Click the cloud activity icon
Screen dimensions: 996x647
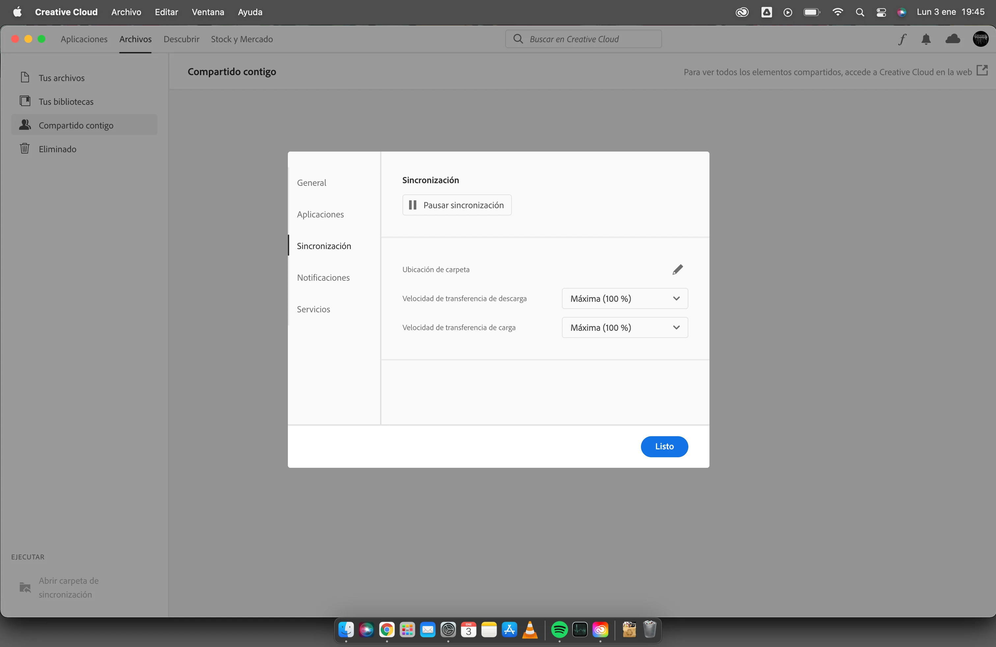pos(953,39)
